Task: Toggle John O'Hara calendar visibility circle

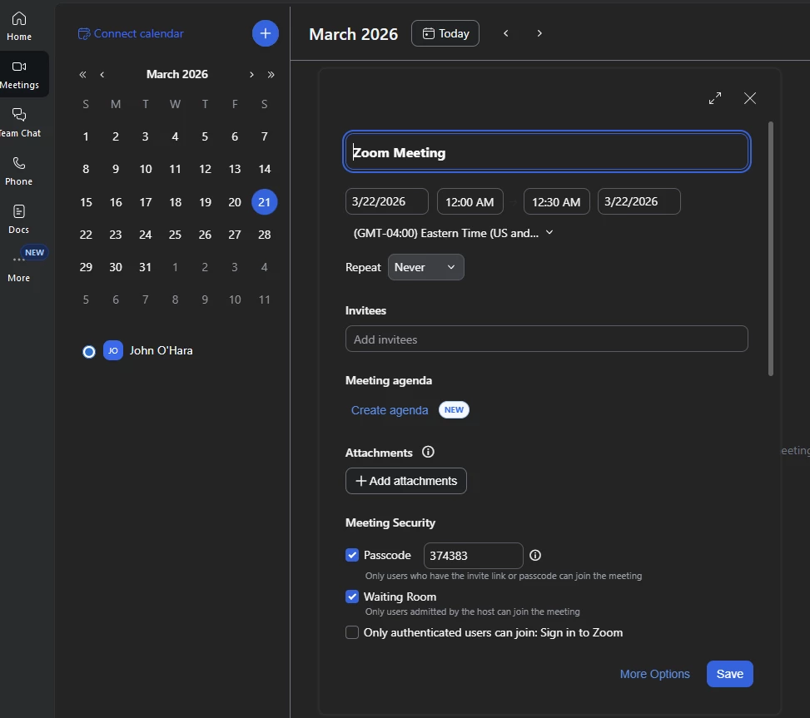Action: point(89,352)
